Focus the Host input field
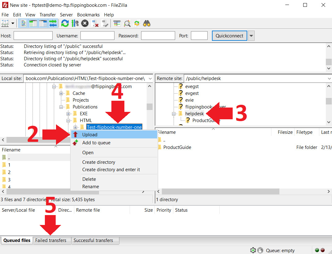Image resolution: width=332 pixels, height=254 pixels. coord(33,36)
